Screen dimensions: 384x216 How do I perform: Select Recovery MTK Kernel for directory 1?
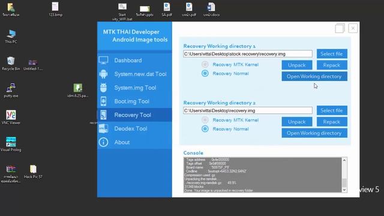(x=205, y=64)
